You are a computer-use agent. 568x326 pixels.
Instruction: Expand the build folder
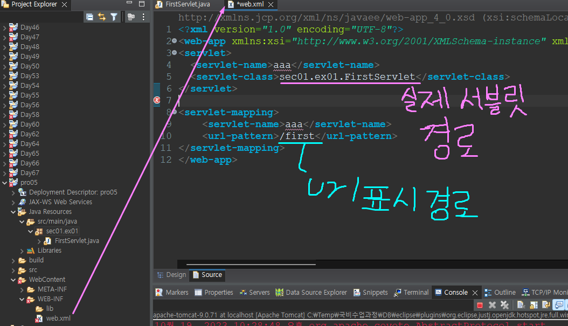13,260
